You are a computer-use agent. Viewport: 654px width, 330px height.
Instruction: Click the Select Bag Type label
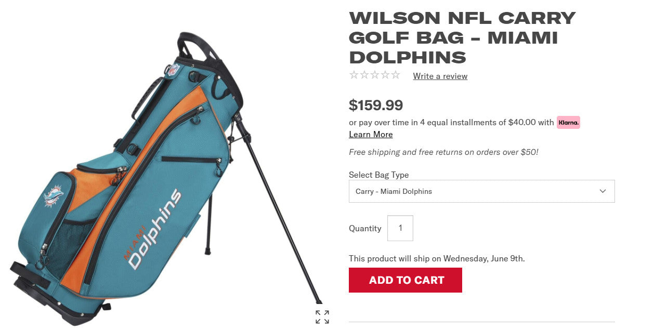coord(379,175)
